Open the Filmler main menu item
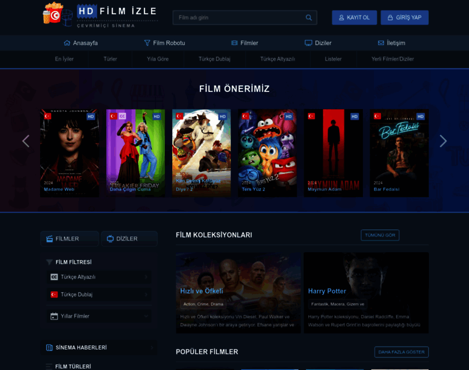Viewport: 469px width, 370px height. pos(244,43)
